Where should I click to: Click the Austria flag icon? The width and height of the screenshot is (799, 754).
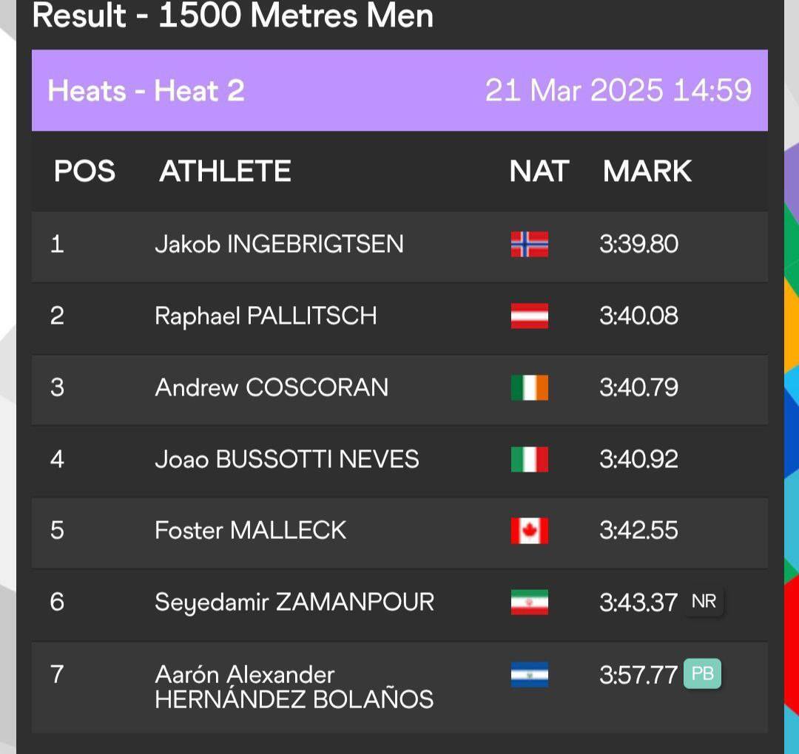tap(530, 316)
